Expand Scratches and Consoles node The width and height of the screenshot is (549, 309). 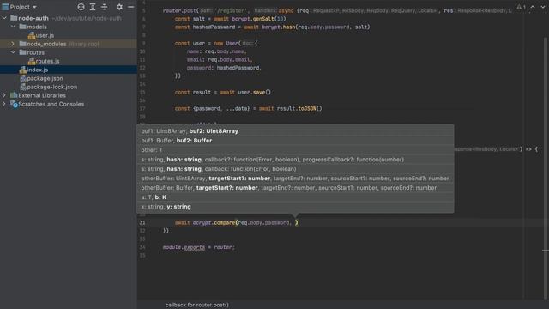tap(4, 104)
